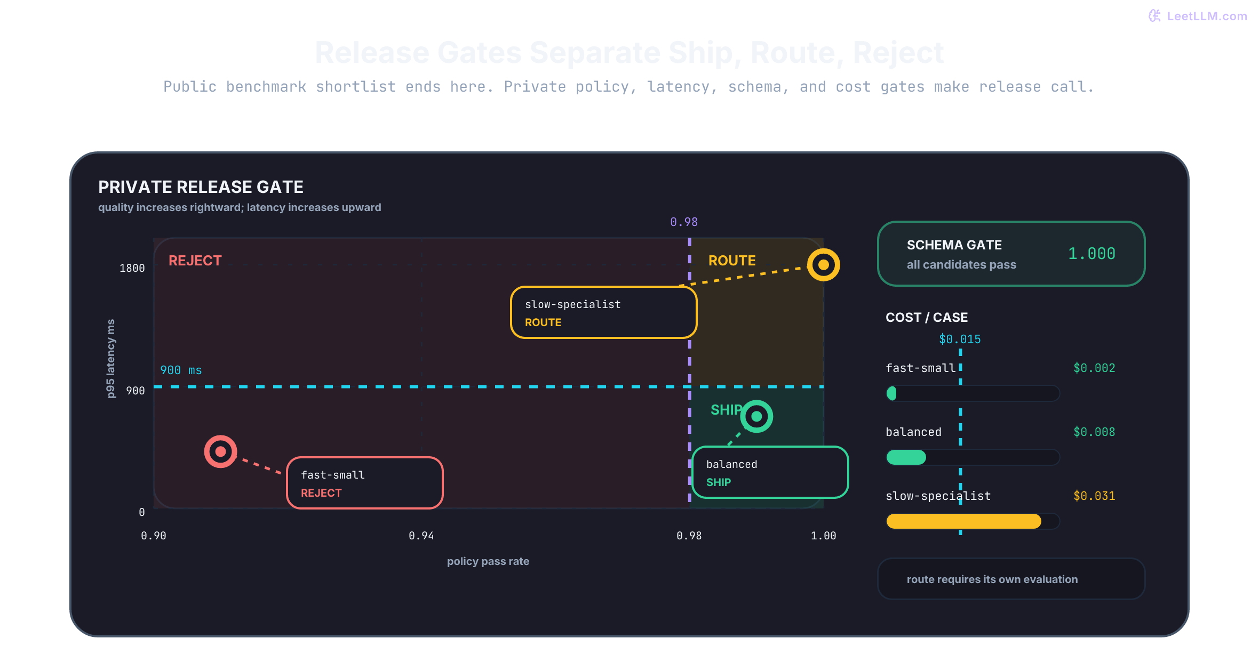Image resolution: width=1259 pixels, height=663 pixels.
Task: Click the fast-small cost bar
Action: (x=973, y=393)
